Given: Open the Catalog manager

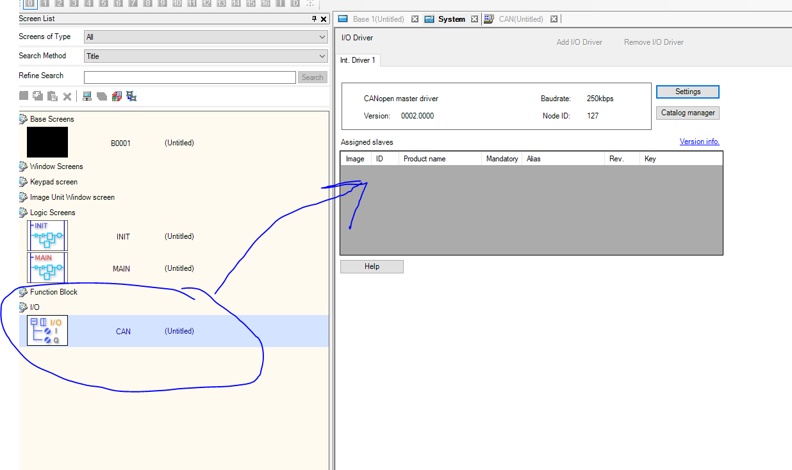Looking at the screenshot, I should coord(688,113).
